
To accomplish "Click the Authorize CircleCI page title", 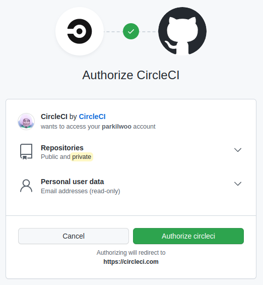I will [x=131, y=75].
